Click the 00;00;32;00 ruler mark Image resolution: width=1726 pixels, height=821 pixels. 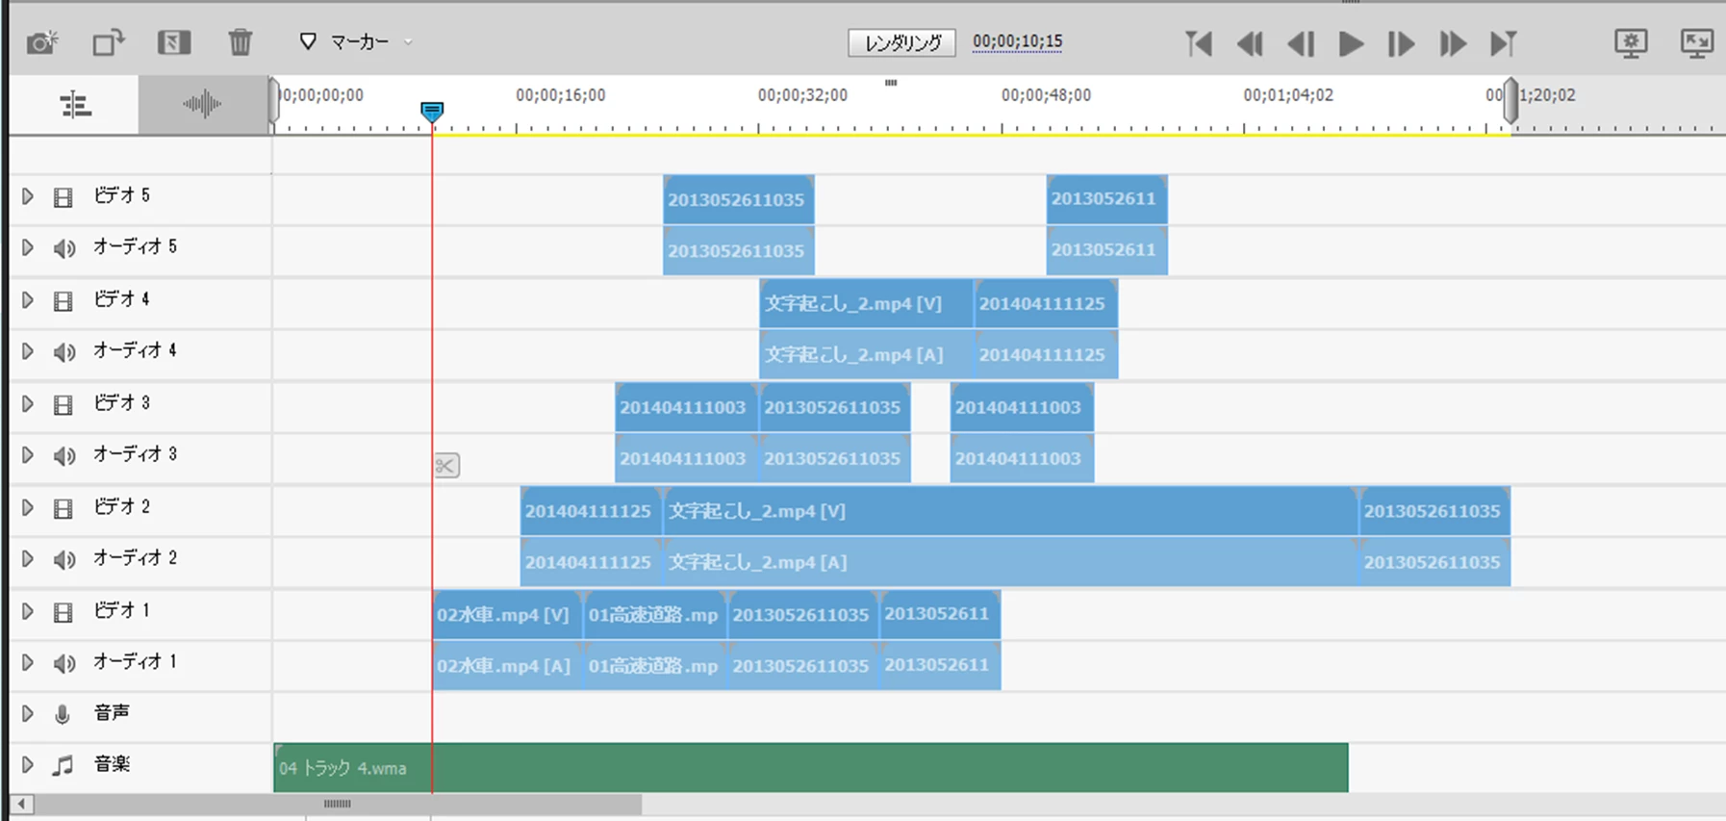tap(801, 95)
